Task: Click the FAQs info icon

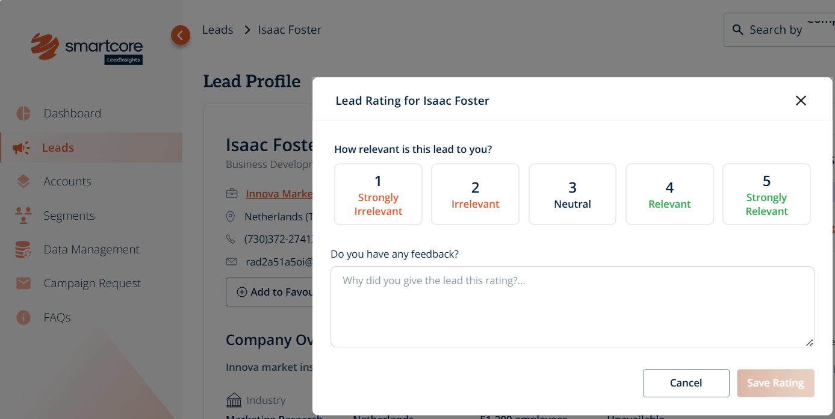Action: coord(23,317)
